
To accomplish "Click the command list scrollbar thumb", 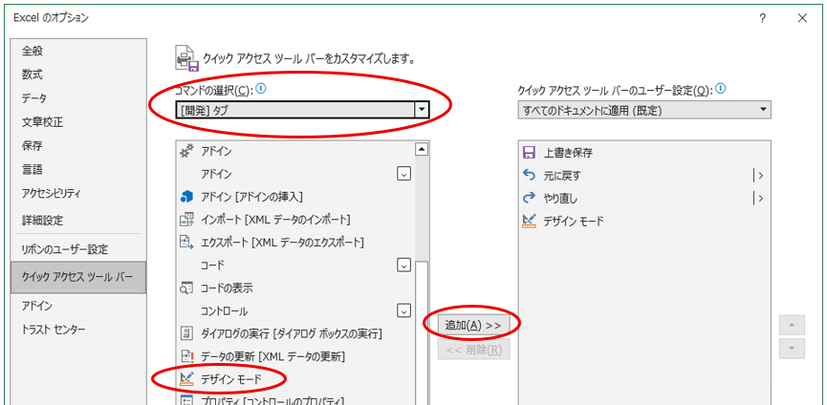I will coord(422,331).
